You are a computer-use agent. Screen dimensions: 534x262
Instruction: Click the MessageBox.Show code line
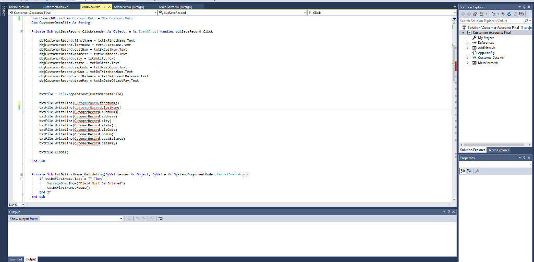pyautogui.click(x=86, y=183)
